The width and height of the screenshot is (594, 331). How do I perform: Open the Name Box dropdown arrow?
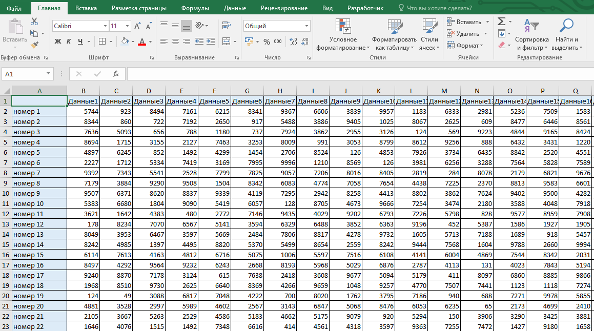click(x=48, y=73)
